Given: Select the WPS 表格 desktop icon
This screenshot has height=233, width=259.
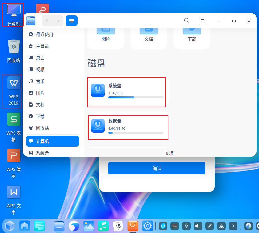Looking at the screenshot, I should pos(14,127).
